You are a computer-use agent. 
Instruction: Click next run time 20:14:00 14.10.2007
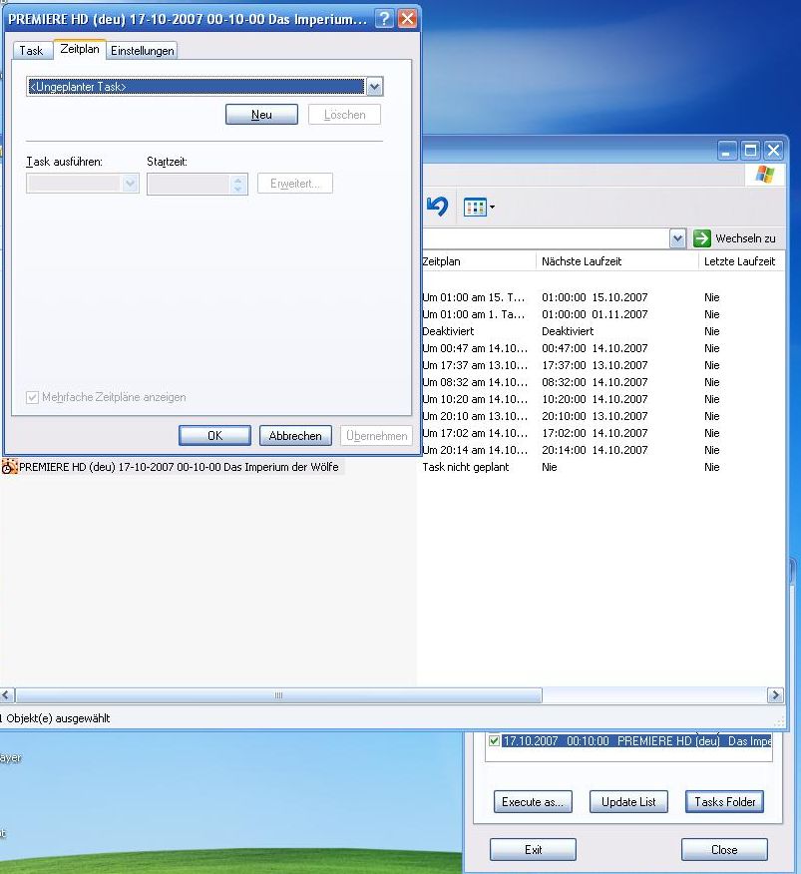pyautogui.click(x=595, y=450)
